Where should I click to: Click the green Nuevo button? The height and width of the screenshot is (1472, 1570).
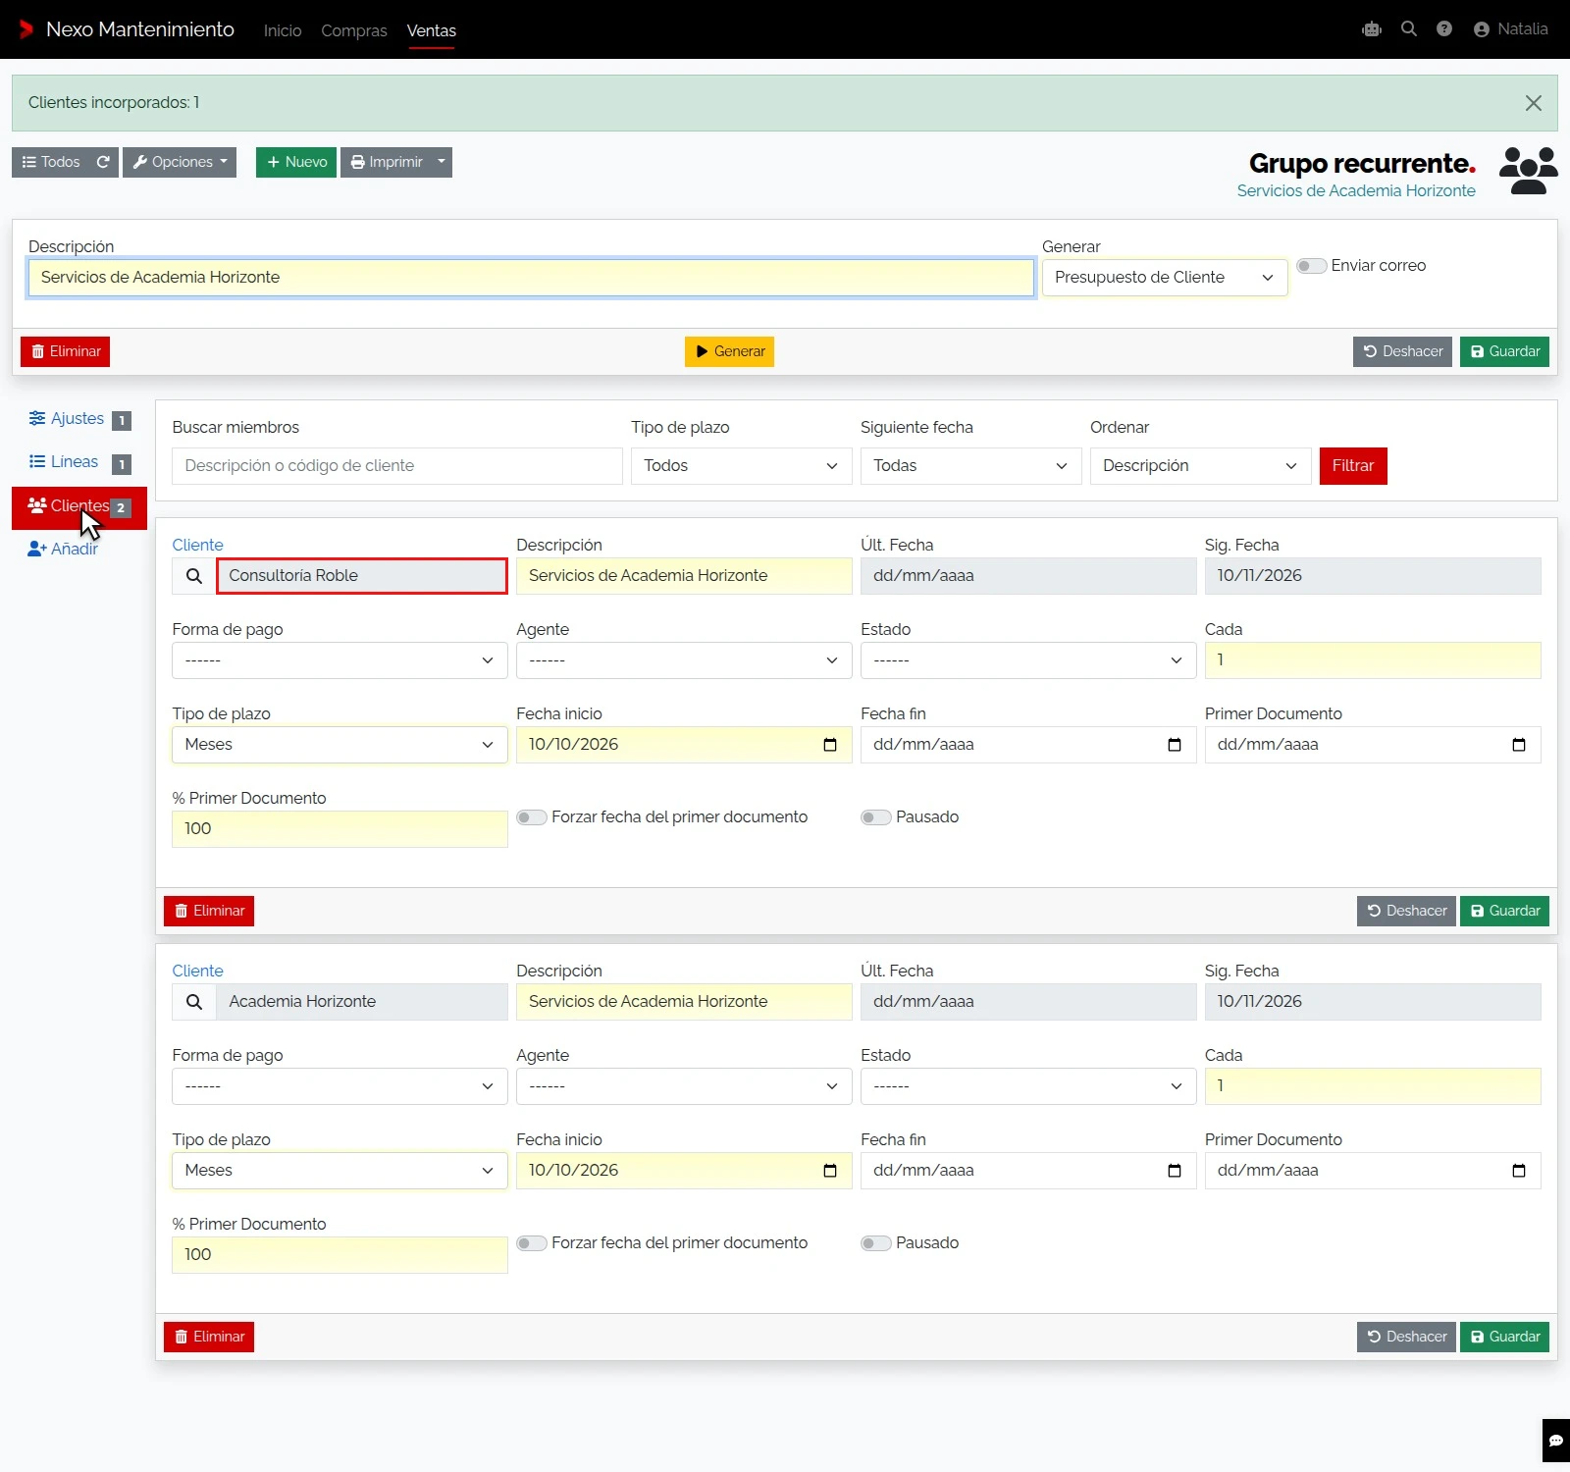[x=296, y=162]
